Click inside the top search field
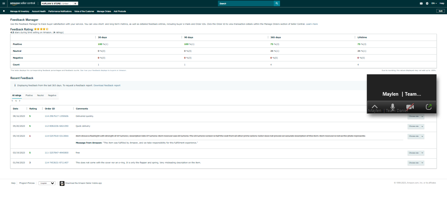Viewport: 447px width, 208px height. pos(246,3)
